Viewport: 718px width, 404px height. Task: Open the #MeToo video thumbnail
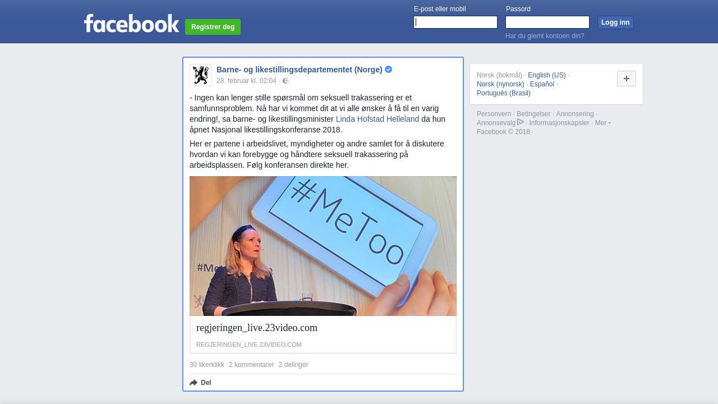click(323, 246)
